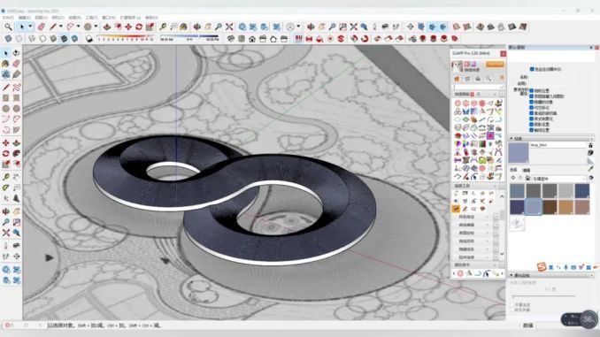
Task: Open the dropdown arrow beside Select tool
Action: coord(31,27)
